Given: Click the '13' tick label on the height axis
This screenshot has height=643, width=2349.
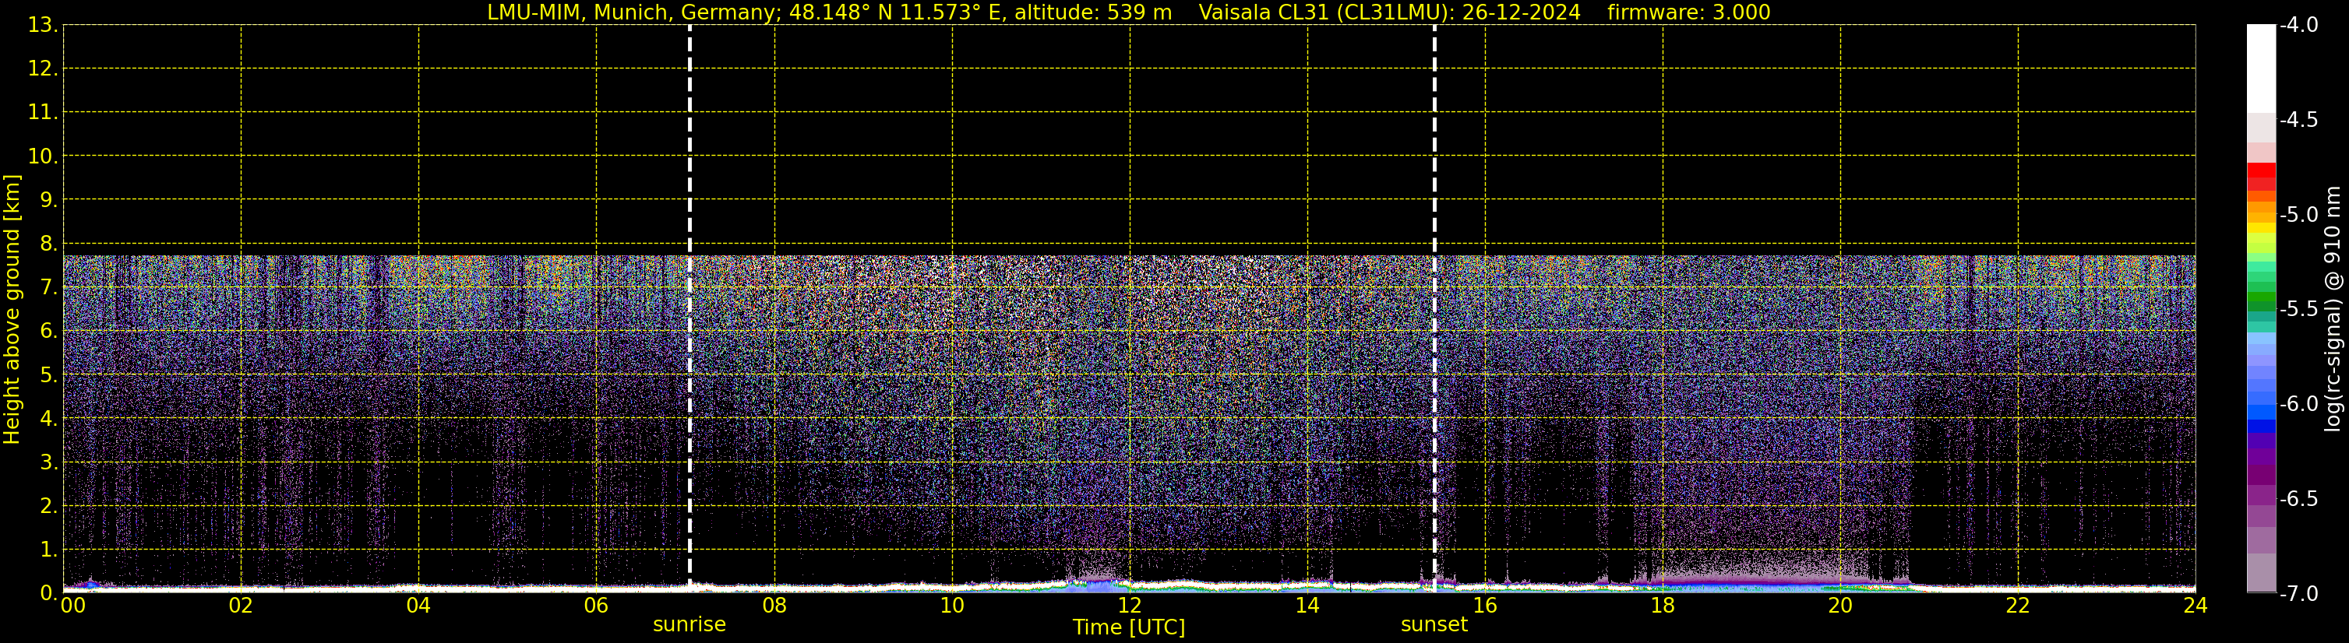Looking at the screenshot, I should (40, 26).
